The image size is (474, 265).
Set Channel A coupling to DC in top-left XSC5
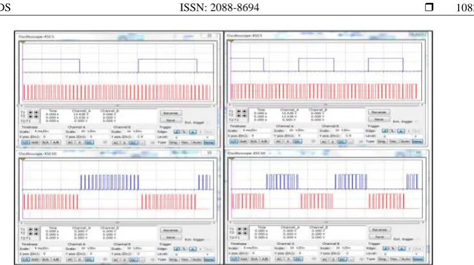coord(89,142)
